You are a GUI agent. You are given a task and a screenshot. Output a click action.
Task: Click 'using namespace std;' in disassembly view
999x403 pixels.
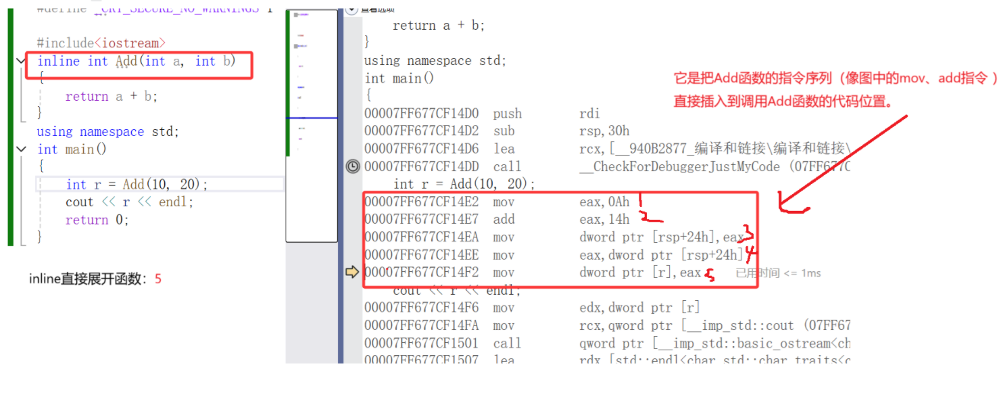pos(435,61)
